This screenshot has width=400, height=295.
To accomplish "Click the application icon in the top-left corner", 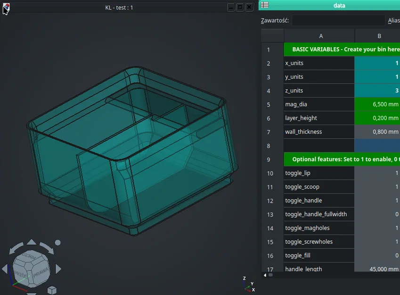I will point(6,7).
